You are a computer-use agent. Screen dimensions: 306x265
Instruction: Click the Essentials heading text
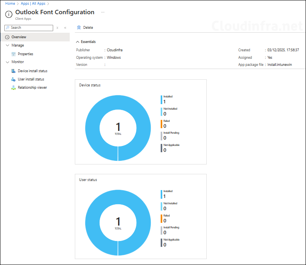tap(88, 42)
